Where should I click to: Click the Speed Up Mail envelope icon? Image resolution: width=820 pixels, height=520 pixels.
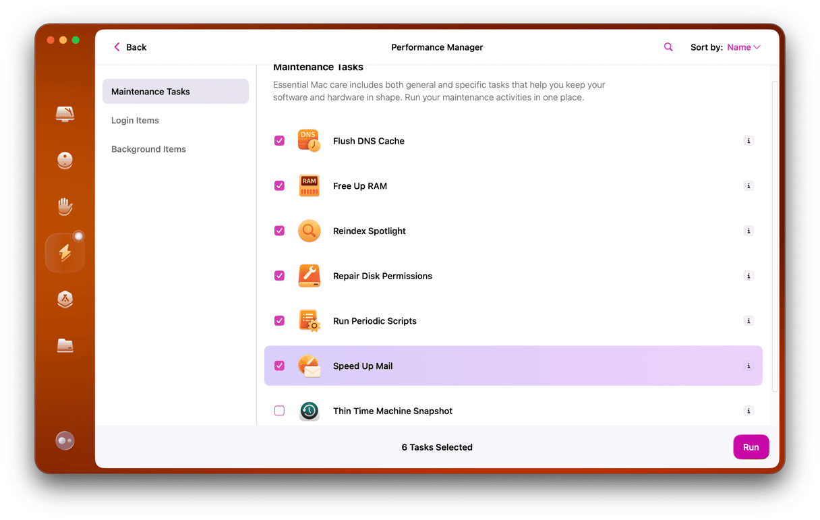(309, 366)
